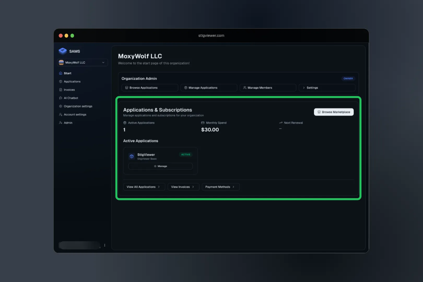Click the Invoices sidebar icon
Image resolution: width=423 pixels, height=282 pixels.
point(61,90)
